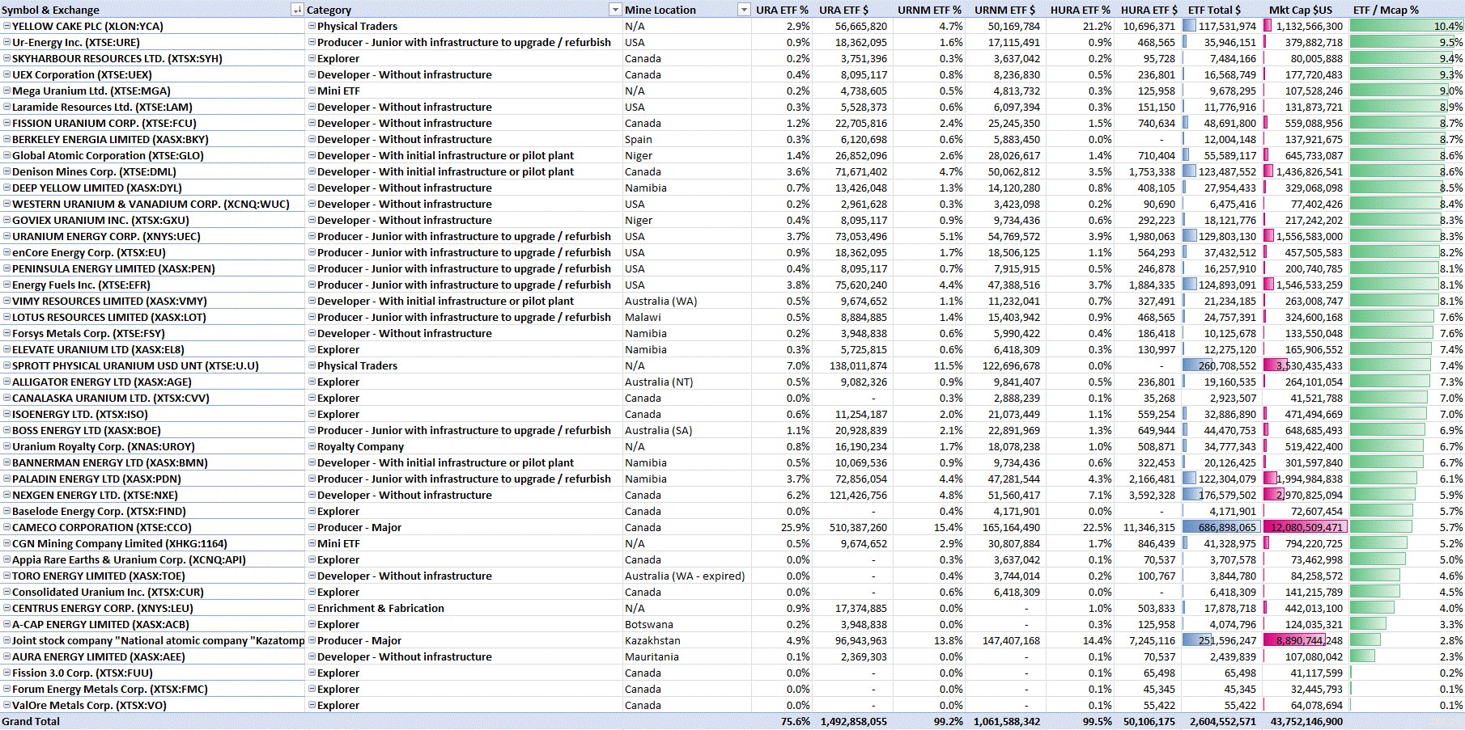Select Yellow Cake ETF/Mcap cell 10.4%
1465x730 pixels.
click(1407, 26)
